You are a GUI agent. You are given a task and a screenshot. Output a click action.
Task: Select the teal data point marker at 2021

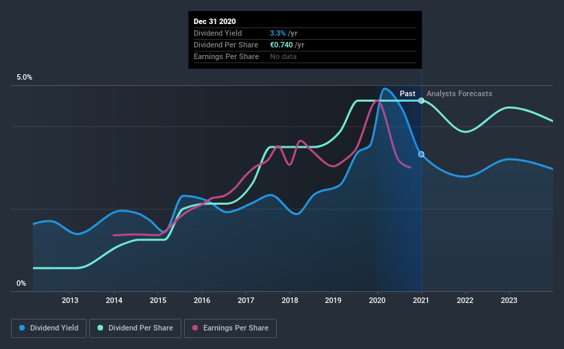tap(421, 101)
